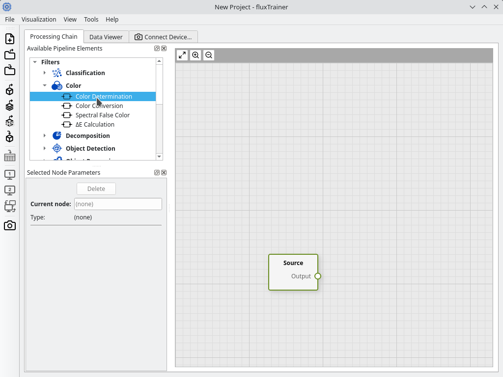Viewport: 503px width, 377px height.
Task: Click the Source node Output connector
Action: [318, 276]
